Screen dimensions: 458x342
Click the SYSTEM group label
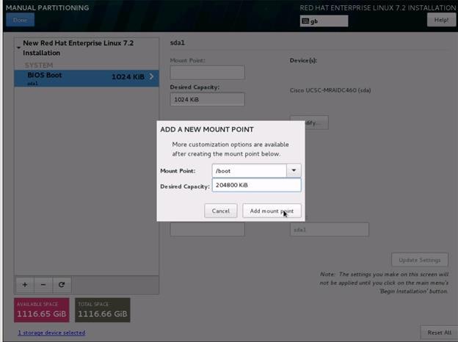click(x=39, y=65)
